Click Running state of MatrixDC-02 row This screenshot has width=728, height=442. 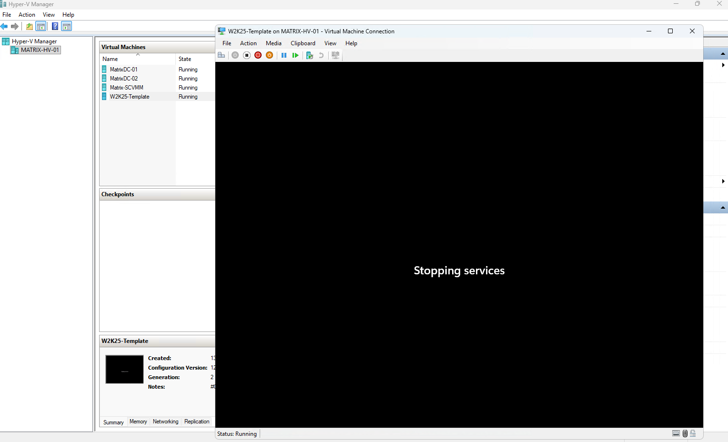(188, 79)
